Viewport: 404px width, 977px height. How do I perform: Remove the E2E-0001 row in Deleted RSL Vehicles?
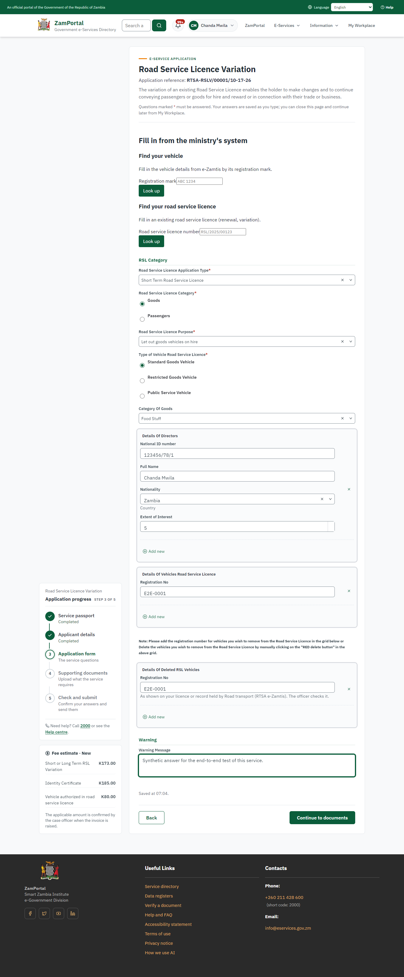pyautogui.click(x=349, y=689)
